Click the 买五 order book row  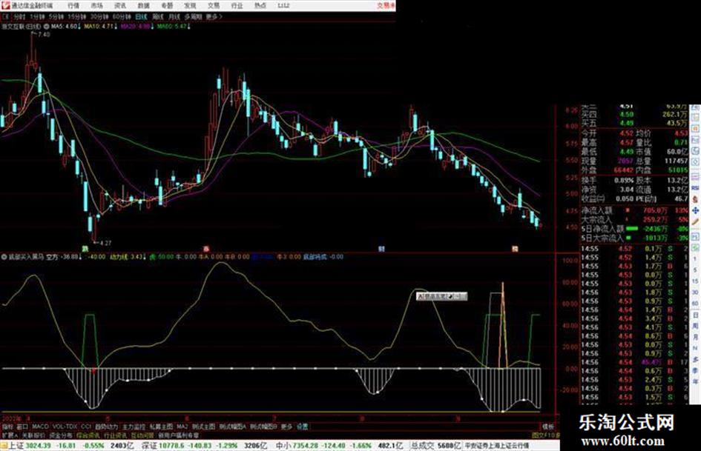pyautogui.click(x=634, y=123)
